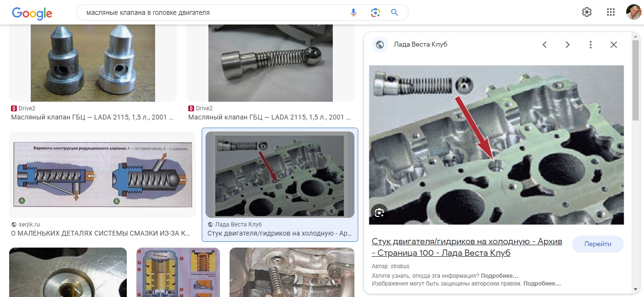Click inside the search query field
The height and width of the screenshot is (297, 644).
(214, 12)
